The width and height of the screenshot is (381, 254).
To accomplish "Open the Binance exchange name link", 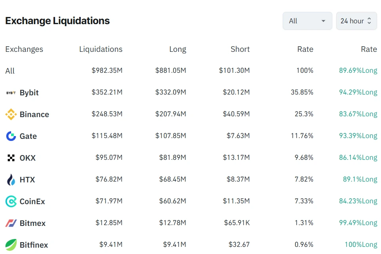I will [34, 114].
